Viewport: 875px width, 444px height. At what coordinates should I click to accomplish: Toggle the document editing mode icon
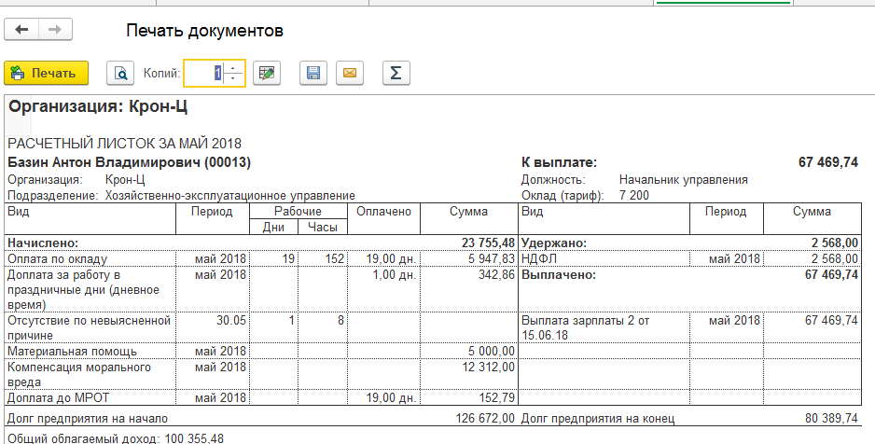pos(267,73)
